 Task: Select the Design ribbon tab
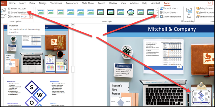coord(43,3)
